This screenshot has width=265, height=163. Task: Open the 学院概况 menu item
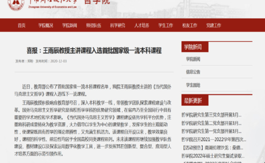tap(46, 25)
